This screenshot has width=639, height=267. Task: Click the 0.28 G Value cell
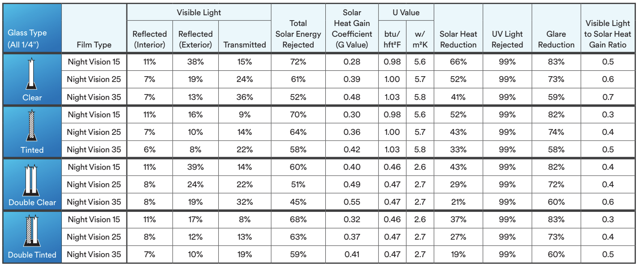pos(352,62)
